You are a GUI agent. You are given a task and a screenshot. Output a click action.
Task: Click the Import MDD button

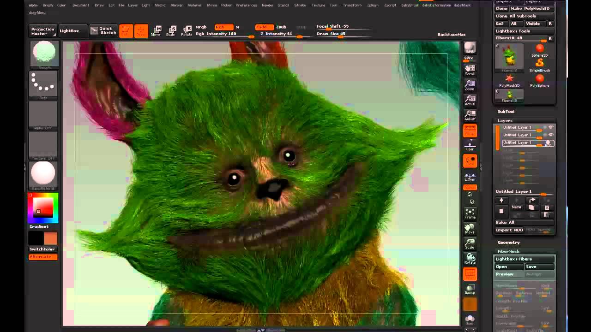pos(509,230)
